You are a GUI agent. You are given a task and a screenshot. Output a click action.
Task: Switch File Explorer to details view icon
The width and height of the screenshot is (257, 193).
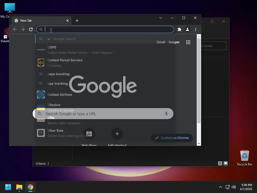pyautogui.click(x=220, y=163)
